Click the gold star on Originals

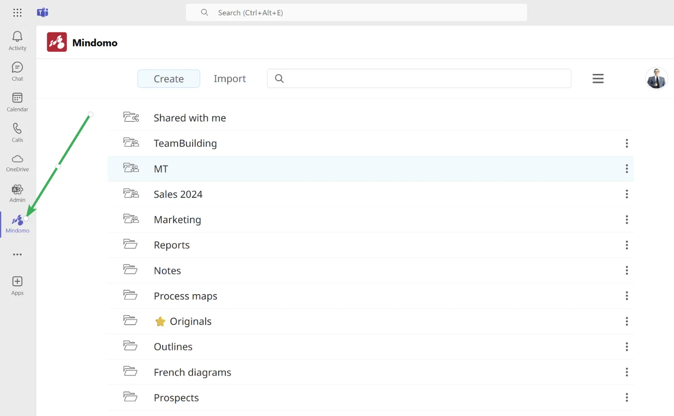[x=160, y=321]
